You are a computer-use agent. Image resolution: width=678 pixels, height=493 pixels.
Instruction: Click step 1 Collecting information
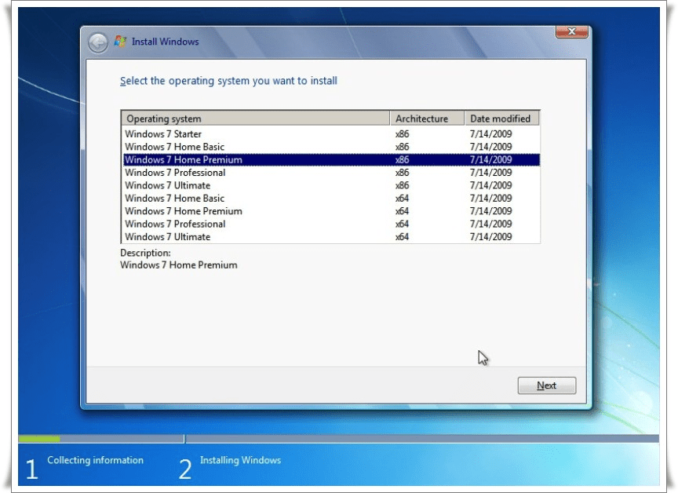[95, 461]
